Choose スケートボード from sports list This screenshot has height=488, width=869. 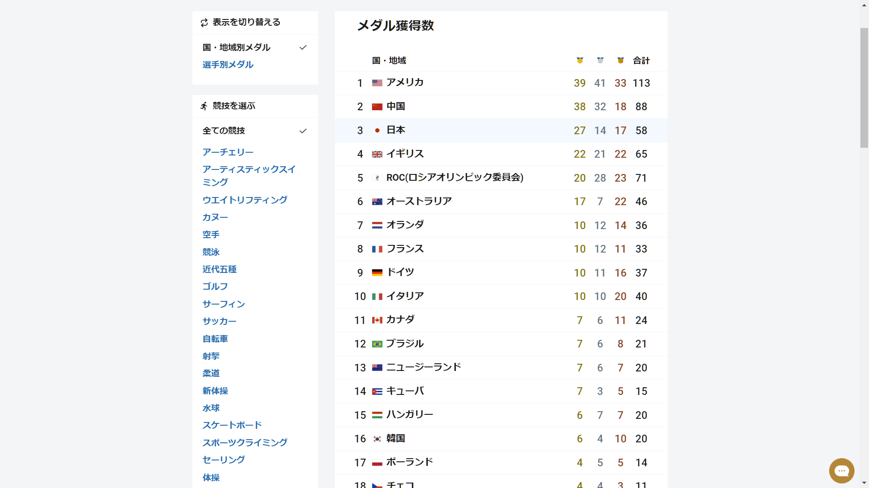(x=232, y=425)
